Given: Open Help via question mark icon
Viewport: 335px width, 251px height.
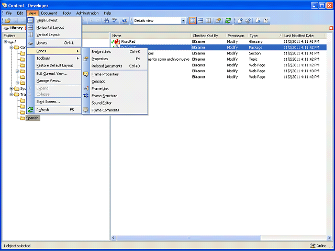Looking at the screenshot, I should [125, 21].
